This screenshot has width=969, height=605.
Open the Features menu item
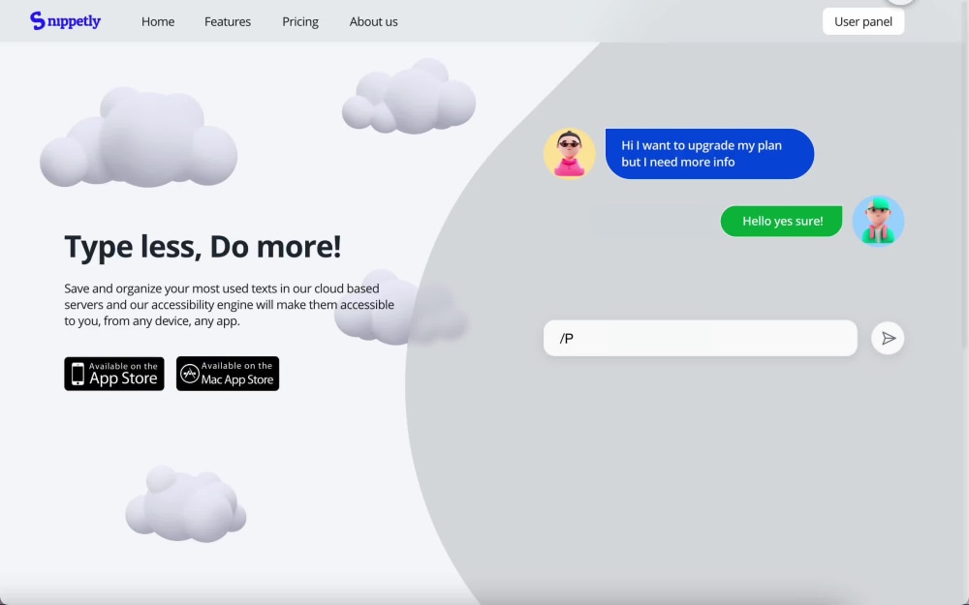pyautogui.click(x=228, y=21)
